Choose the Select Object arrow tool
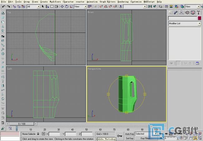Screen dimensions: 203x141 [43, 7]
